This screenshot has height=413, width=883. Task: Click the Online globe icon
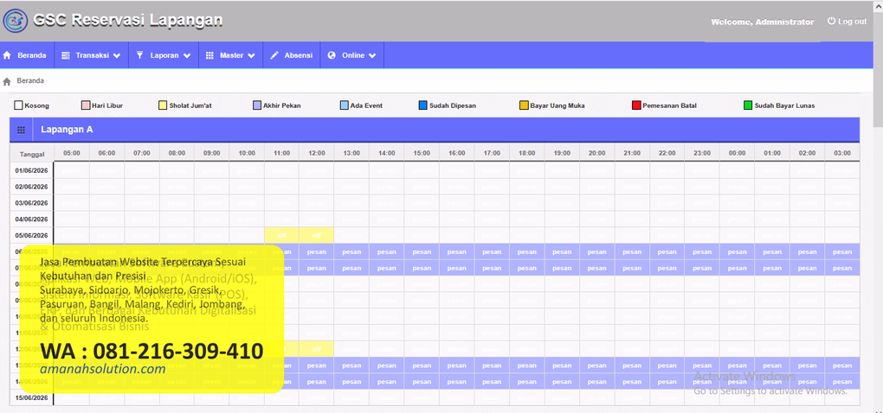[x=332, y=55]
